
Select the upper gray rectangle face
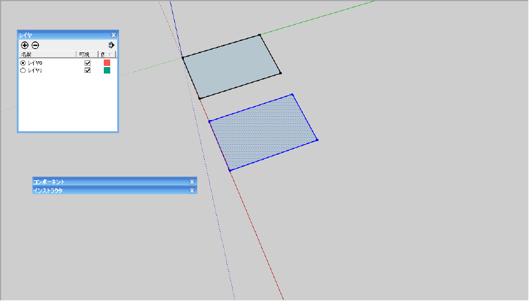click(x=232, y=67)
